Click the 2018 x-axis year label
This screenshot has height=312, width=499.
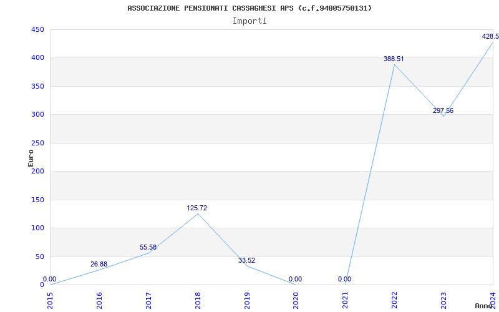tap(198, 301)
